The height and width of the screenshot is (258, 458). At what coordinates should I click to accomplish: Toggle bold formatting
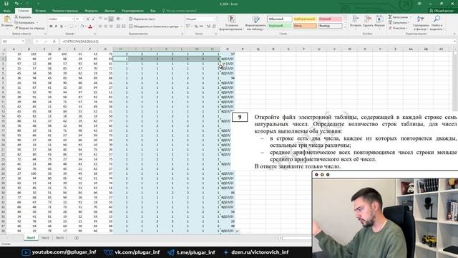pos(51,27)
